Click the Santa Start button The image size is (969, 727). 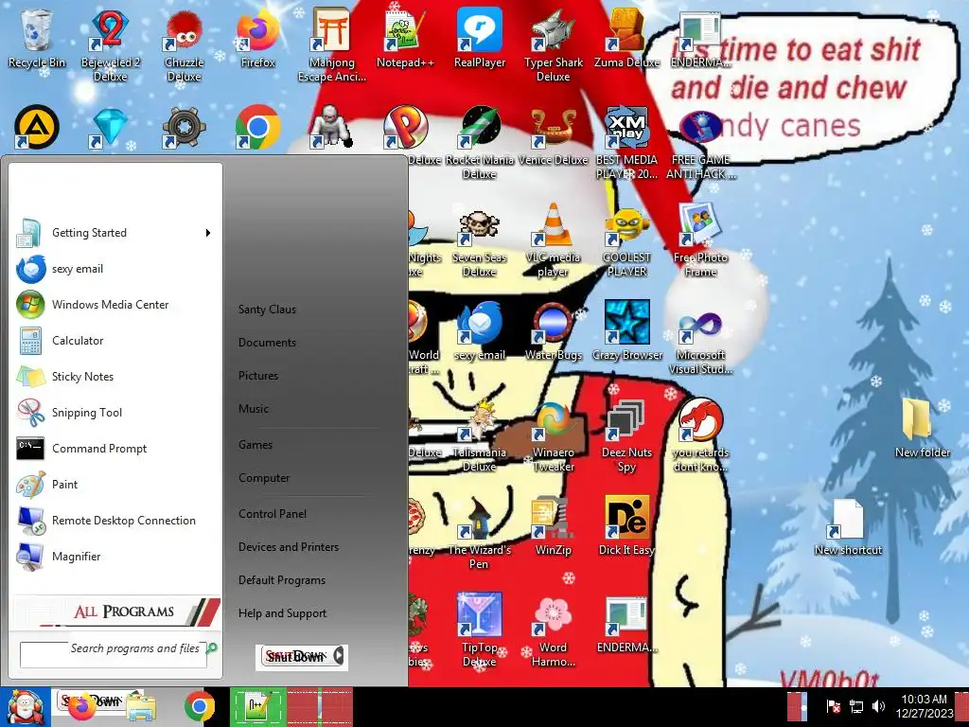(x=25, y=707)
